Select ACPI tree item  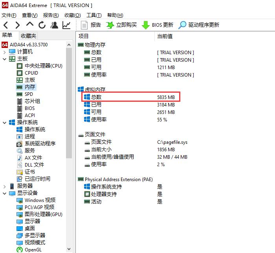pos(26,115)
